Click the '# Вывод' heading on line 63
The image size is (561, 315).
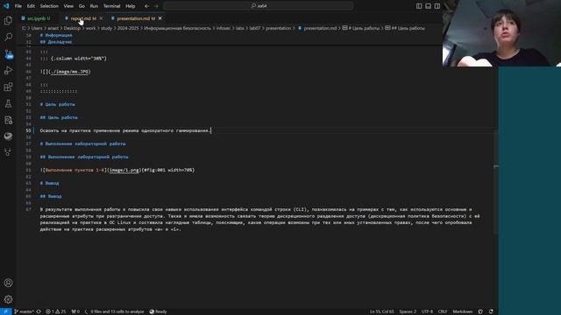click(49, 183)
